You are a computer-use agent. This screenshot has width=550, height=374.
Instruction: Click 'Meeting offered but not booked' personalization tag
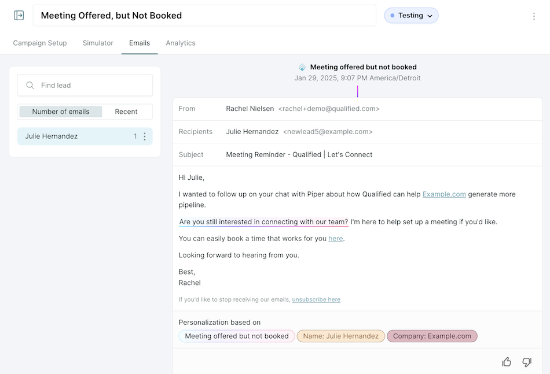(x=237, y=336)
